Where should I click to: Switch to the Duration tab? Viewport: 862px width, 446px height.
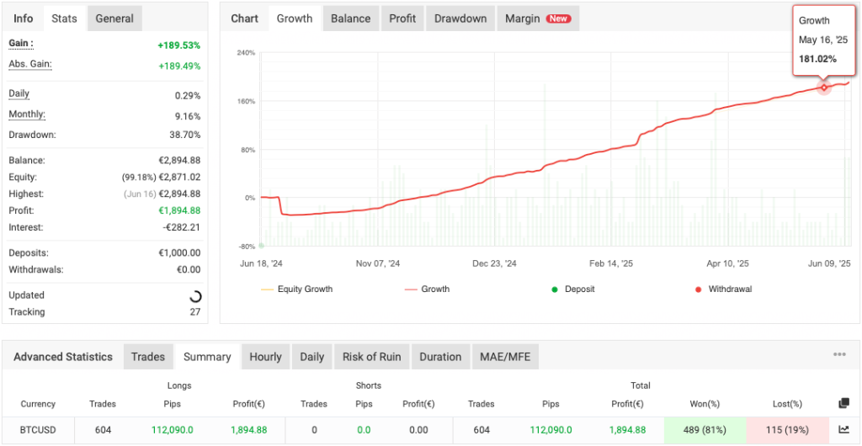(x=440, y=357)
